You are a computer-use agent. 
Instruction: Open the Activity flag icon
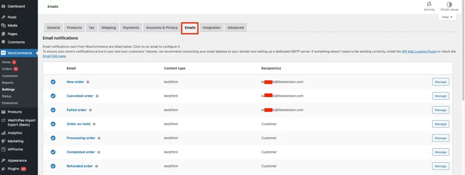429,5
